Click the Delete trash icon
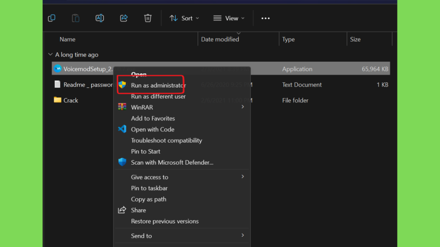This screenshot has height=247, width=440. (148, 18)
